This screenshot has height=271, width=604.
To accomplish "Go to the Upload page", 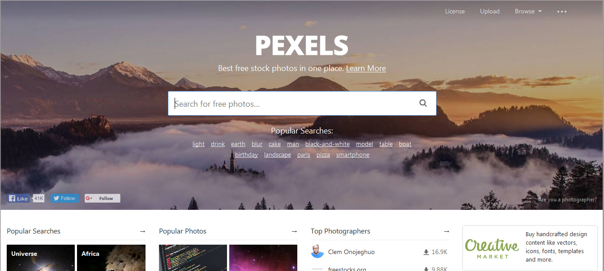I will 490,12.
